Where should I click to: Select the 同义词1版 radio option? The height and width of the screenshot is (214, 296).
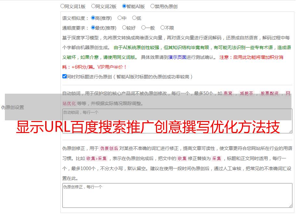click(62, 6)
